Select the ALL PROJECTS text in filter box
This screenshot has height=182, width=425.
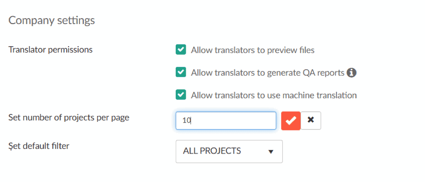212,151
